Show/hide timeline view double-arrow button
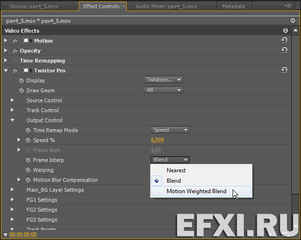The width and height of the screenshot is (301, 240). point(292,20)
